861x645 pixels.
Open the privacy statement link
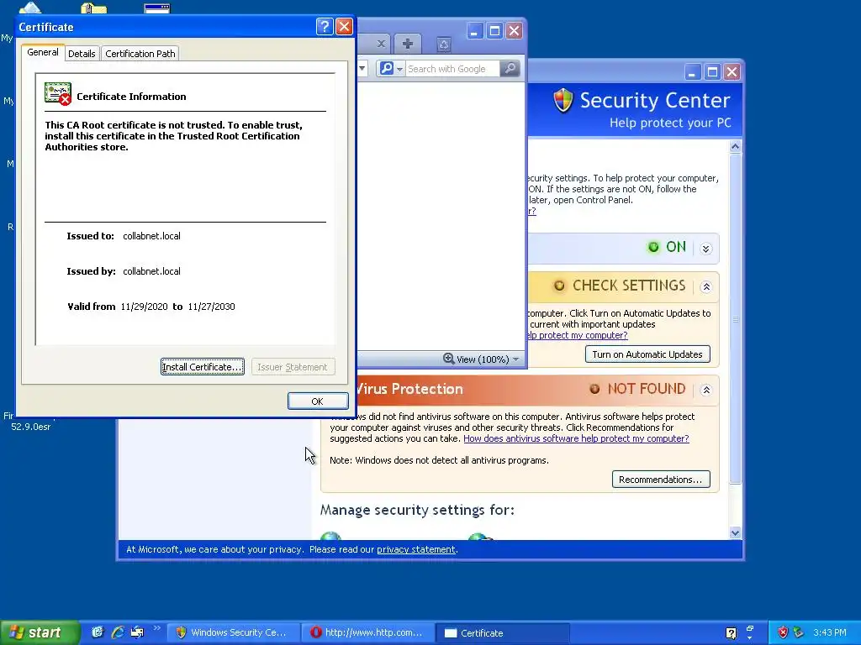tap(415, 549)
